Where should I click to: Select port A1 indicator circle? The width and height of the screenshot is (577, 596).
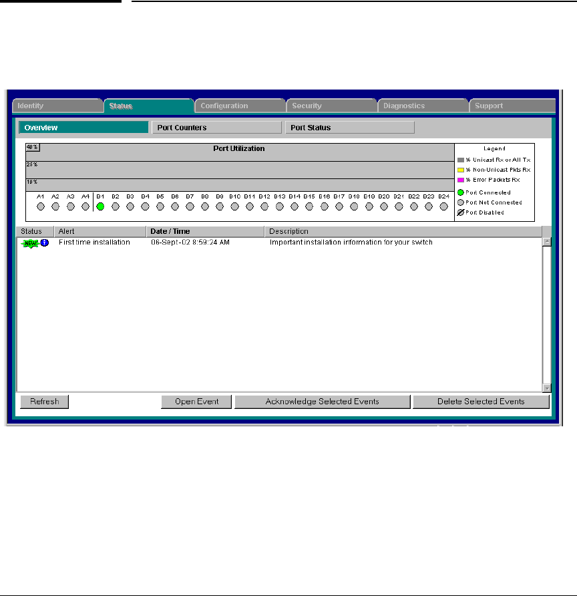(x=41, y=206)
